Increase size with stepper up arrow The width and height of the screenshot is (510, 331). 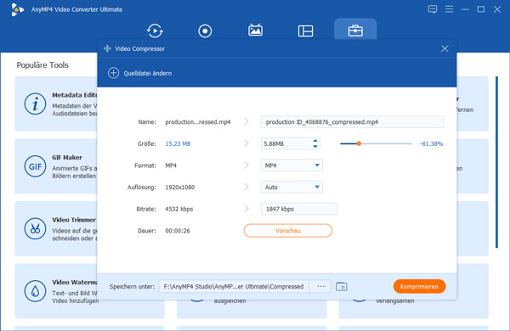tap(314, 141)
